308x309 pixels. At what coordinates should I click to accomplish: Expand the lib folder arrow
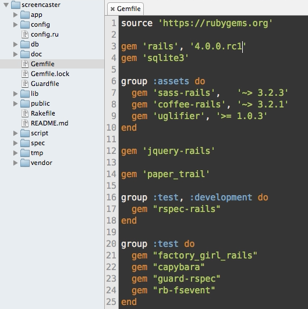(x=15, y=94)
